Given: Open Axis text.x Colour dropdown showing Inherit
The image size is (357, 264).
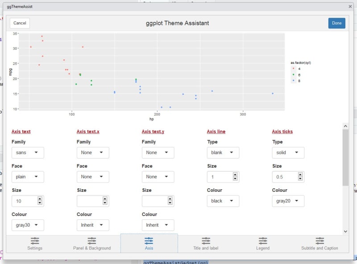Looking at the screenshot, I should point(93,225).
